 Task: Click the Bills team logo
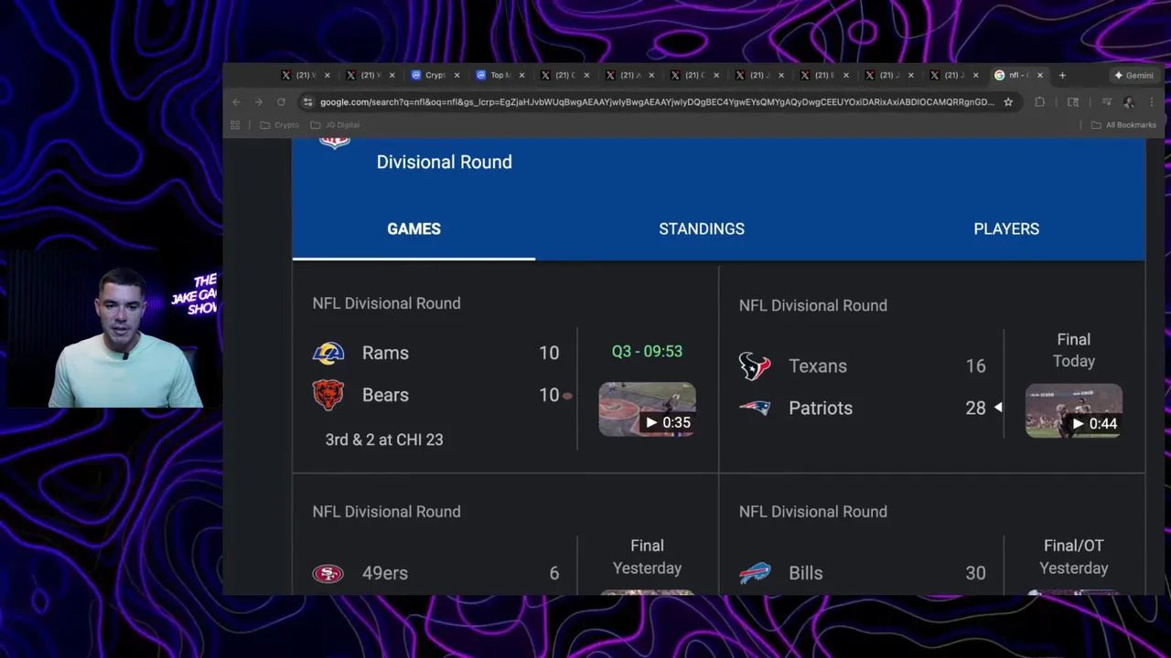pyautogui.click(x=755, y=573)
